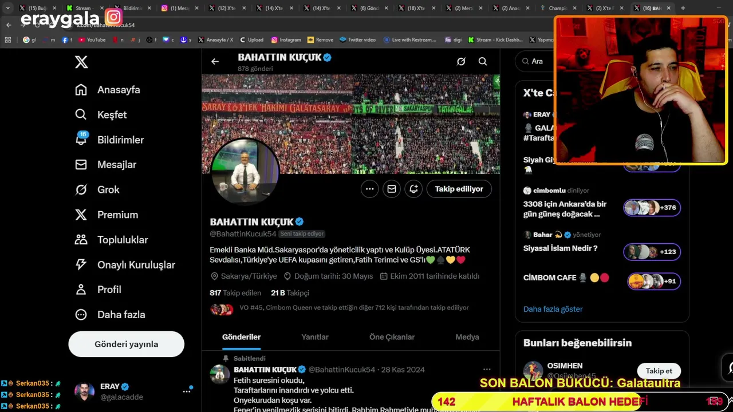Click the browser back arrow
733x412 pixels.
(x=9, y=25)
